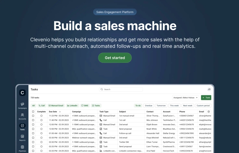This screenshot has width=239, height=153.
Task: Mark the Mia Johnson call task complete
Action: (42, 120)
